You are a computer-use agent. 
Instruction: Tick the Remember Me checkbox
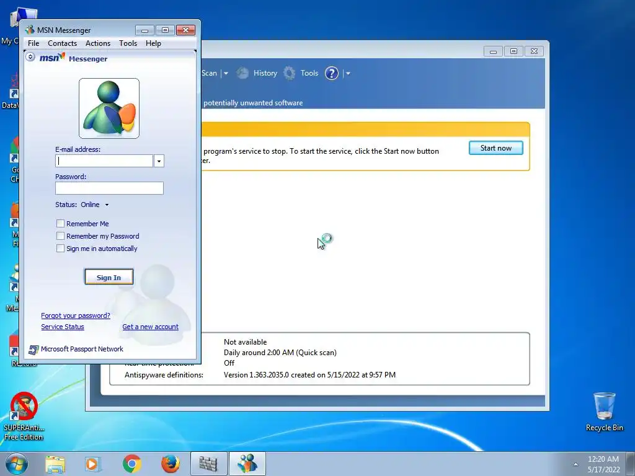click(x=60, y=223)
